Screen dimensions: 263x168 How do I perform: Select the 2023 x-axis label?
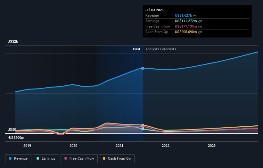tap(212, 146)
